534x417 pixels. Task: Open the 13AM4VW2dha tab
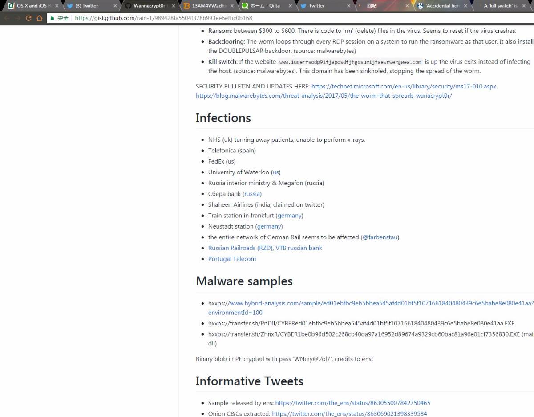point(209,6)
